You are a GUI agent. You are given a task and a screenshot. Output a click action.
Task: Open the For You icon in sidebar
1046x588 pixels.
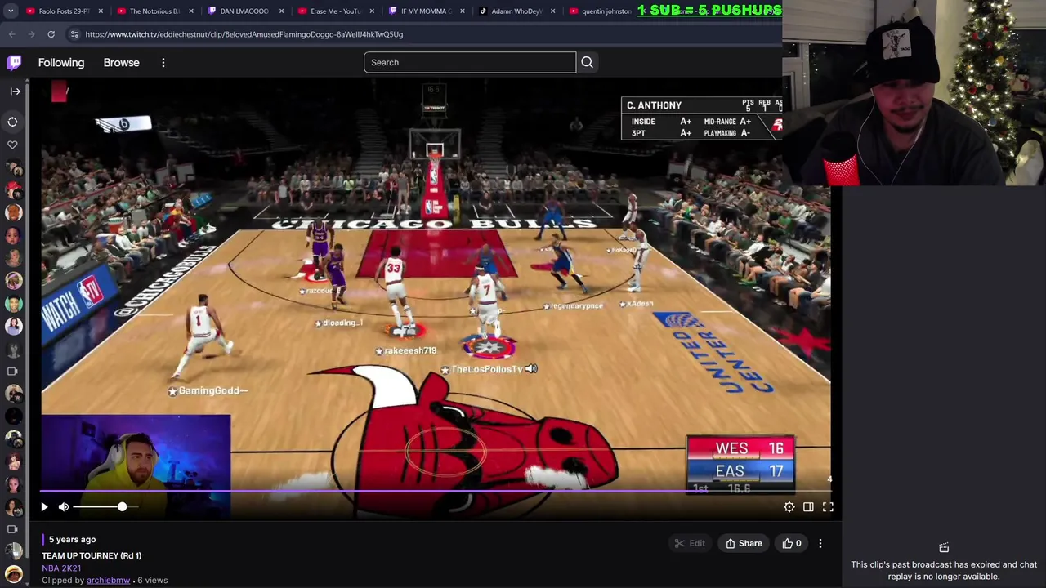[x=12, y=122]
